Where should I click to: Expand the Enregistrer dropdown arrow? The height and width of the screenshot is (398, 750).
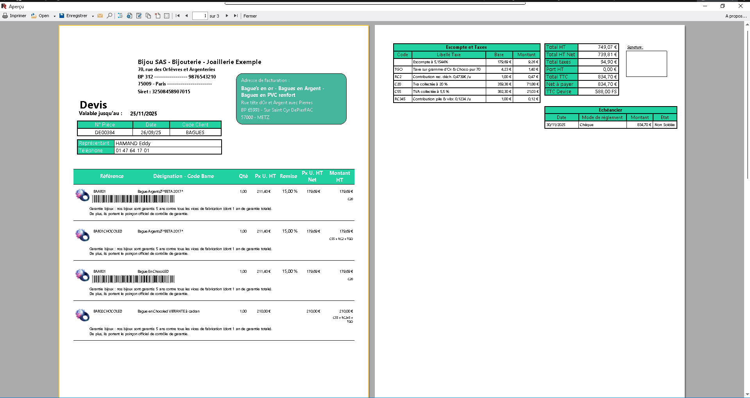[93, 16]
